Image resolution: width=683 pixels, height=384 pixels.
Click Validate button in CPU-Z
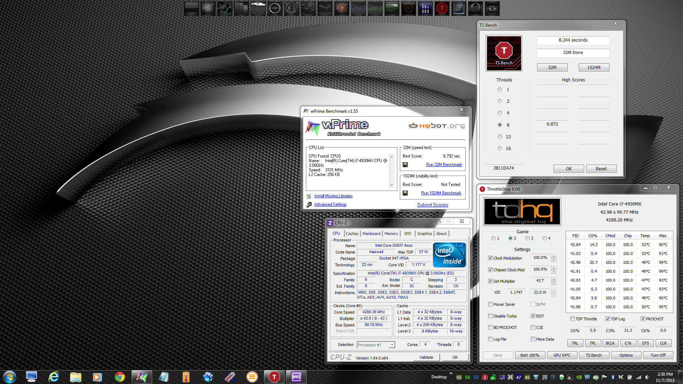pos(426,357)
